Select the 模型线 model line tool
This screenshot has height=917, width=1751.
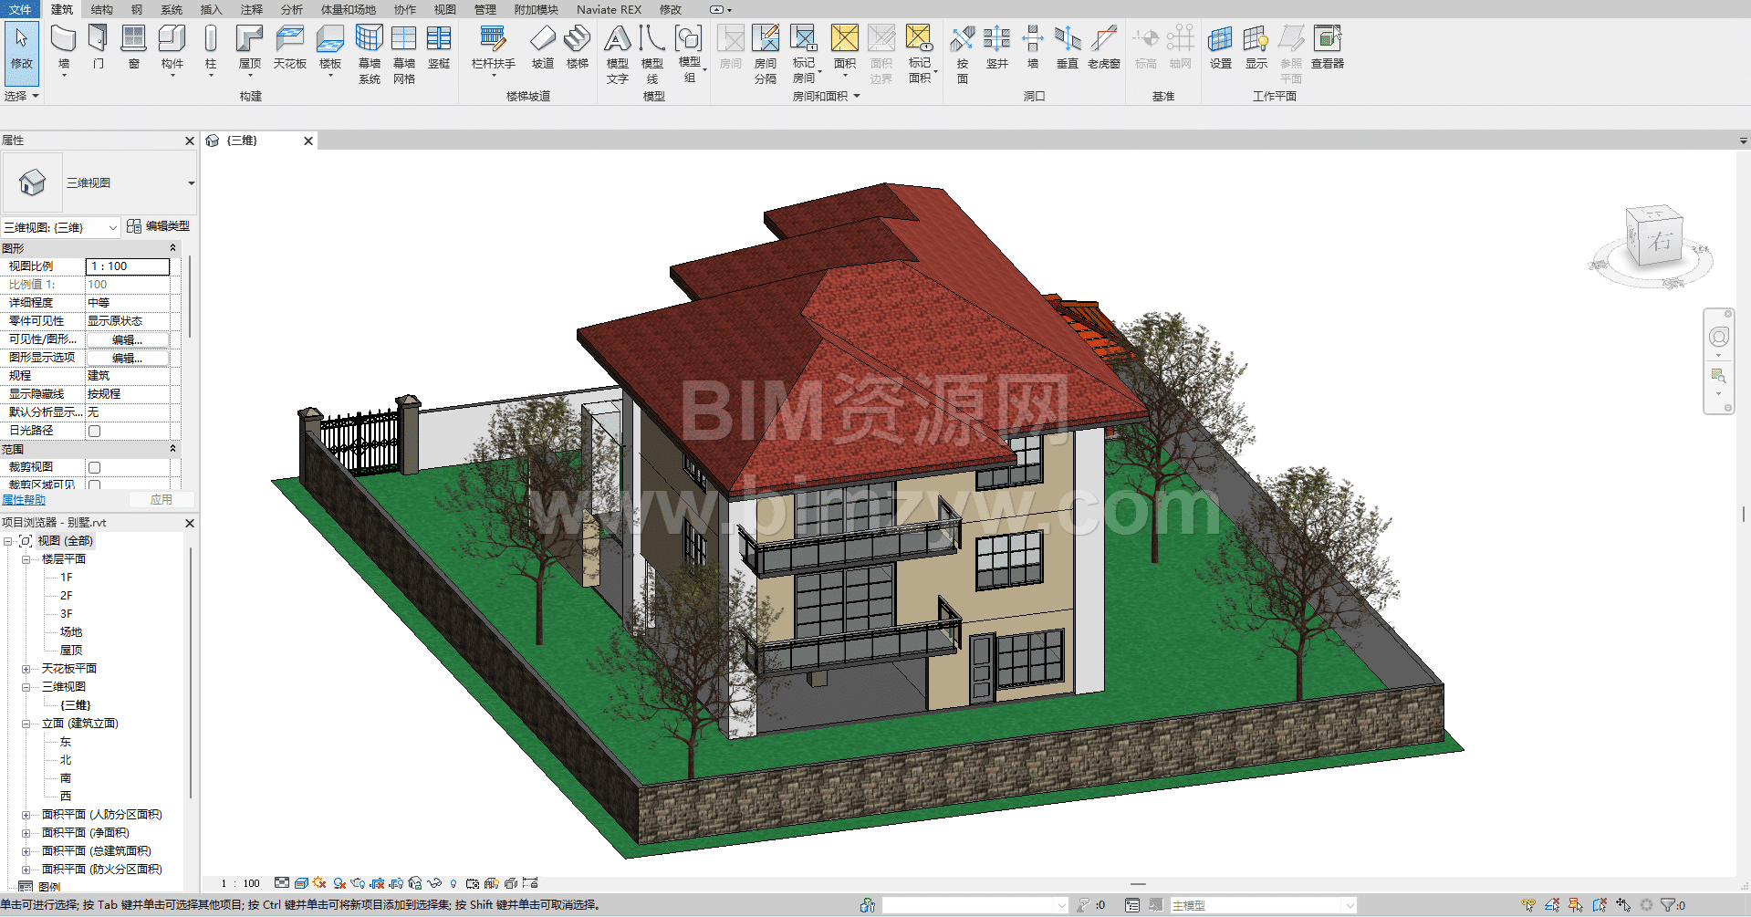point(652,54)
